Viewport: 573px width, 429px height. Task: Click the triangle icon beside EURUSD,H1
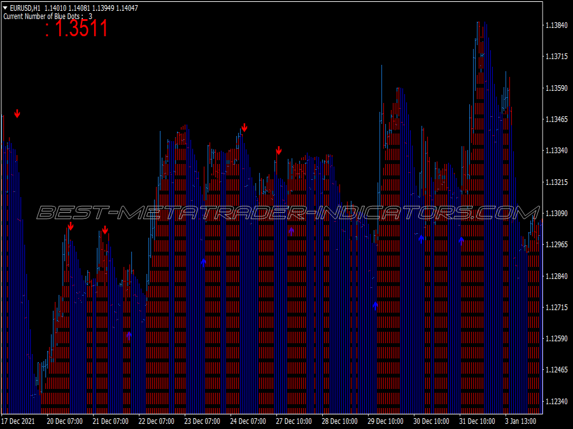coord(5,8)
